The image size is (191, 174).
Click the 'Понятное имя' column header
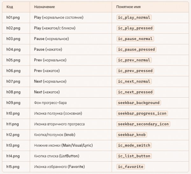(x=129, y=6)
